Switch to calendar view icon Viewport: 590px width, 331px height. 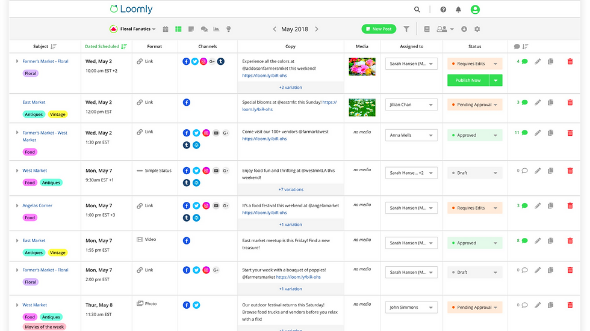click(x=166, y=29)
